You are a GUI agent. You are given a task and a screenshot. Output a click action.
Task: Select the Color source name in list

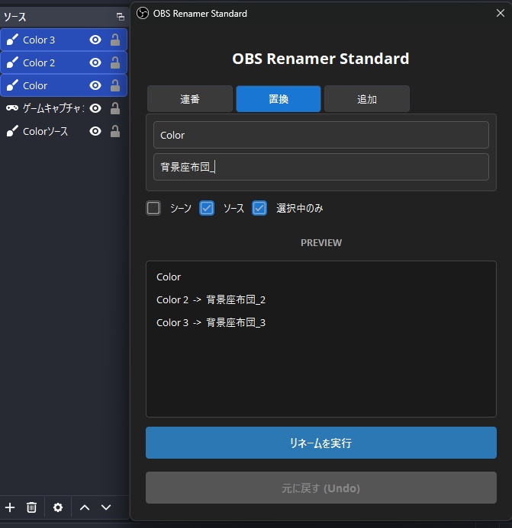(x=35, y=85)
